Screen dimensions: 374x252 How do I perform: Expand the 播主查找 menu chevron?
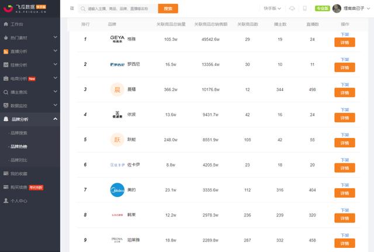pos(56,92)
